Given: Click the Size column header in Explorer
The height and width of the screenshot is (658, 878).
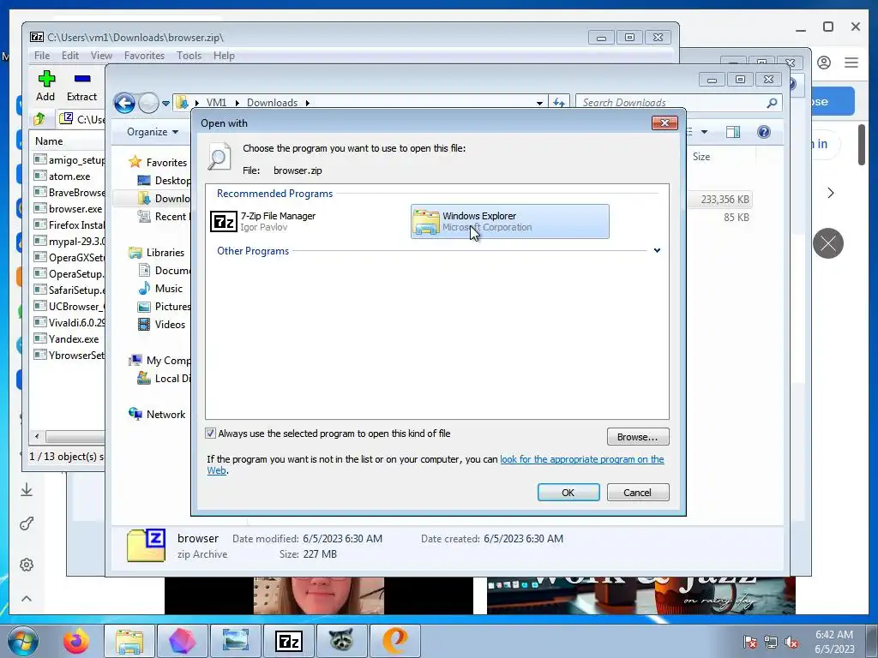Looking at the screenshot, I should (701, 157).
